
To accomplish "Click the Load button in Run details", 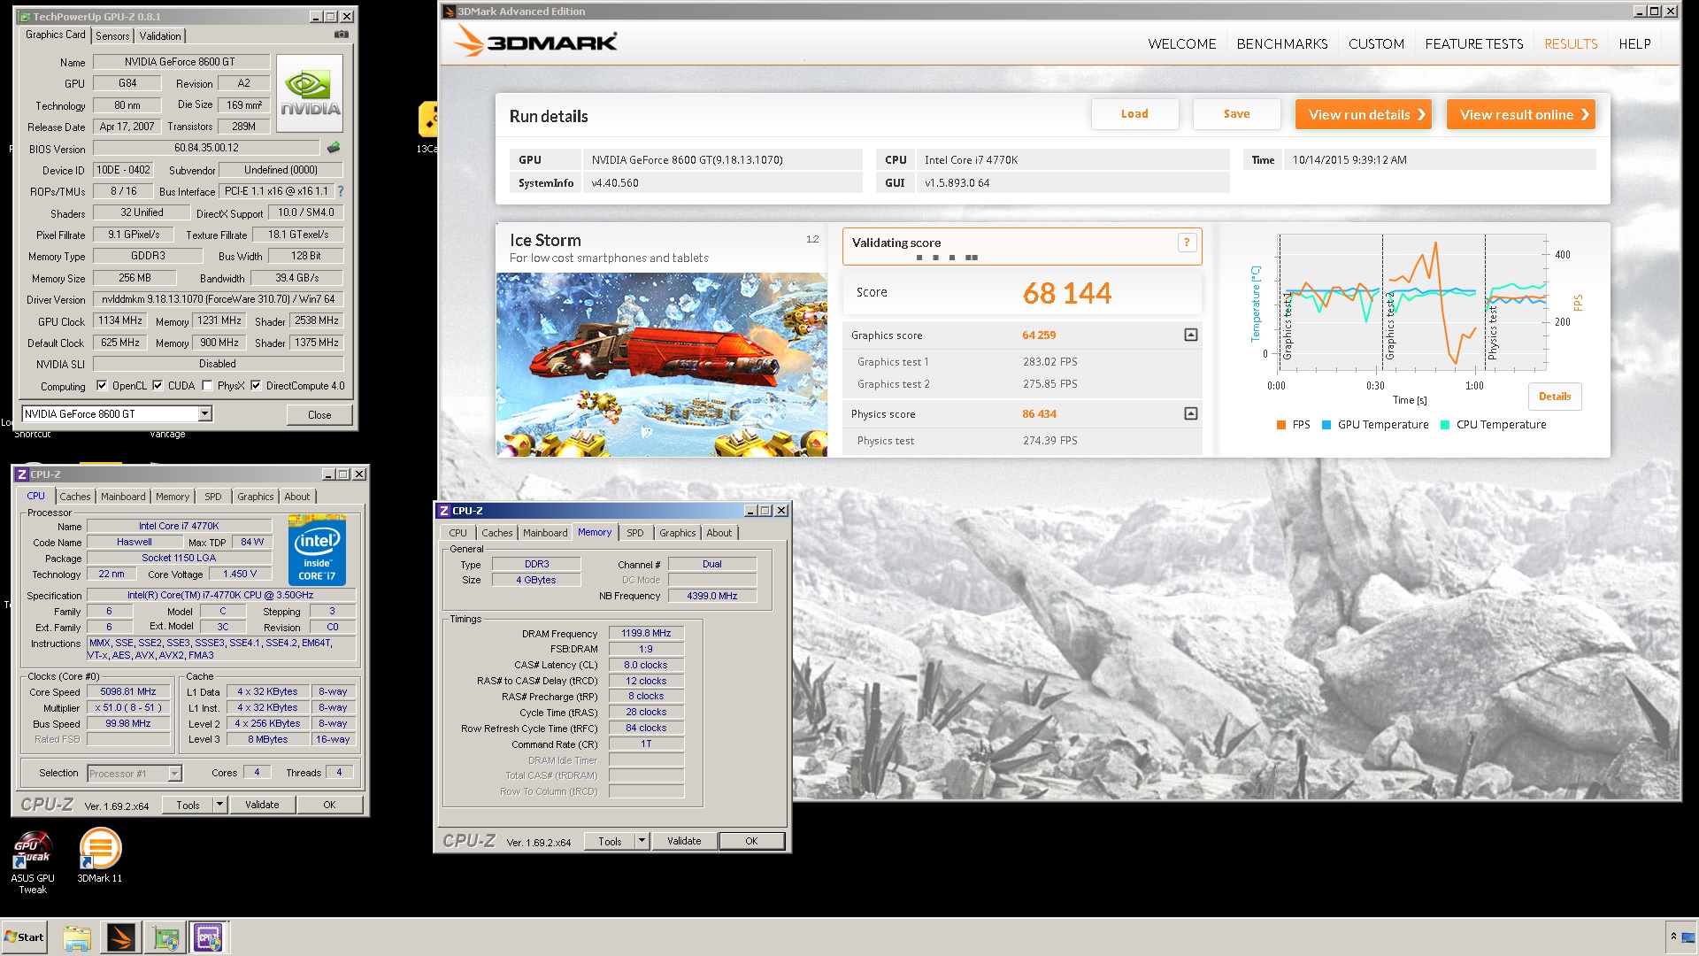I will click(x=1134, y=114).
